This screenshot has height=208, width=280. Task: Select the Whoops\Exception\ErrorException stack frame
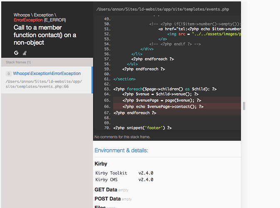click(x=47, y=74)
